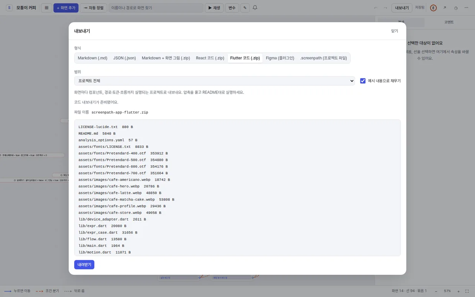Open the 범위 dropdown showing 프로젝트 전체
The height and width of the screenshot is (297, 475).
point(214,81)
